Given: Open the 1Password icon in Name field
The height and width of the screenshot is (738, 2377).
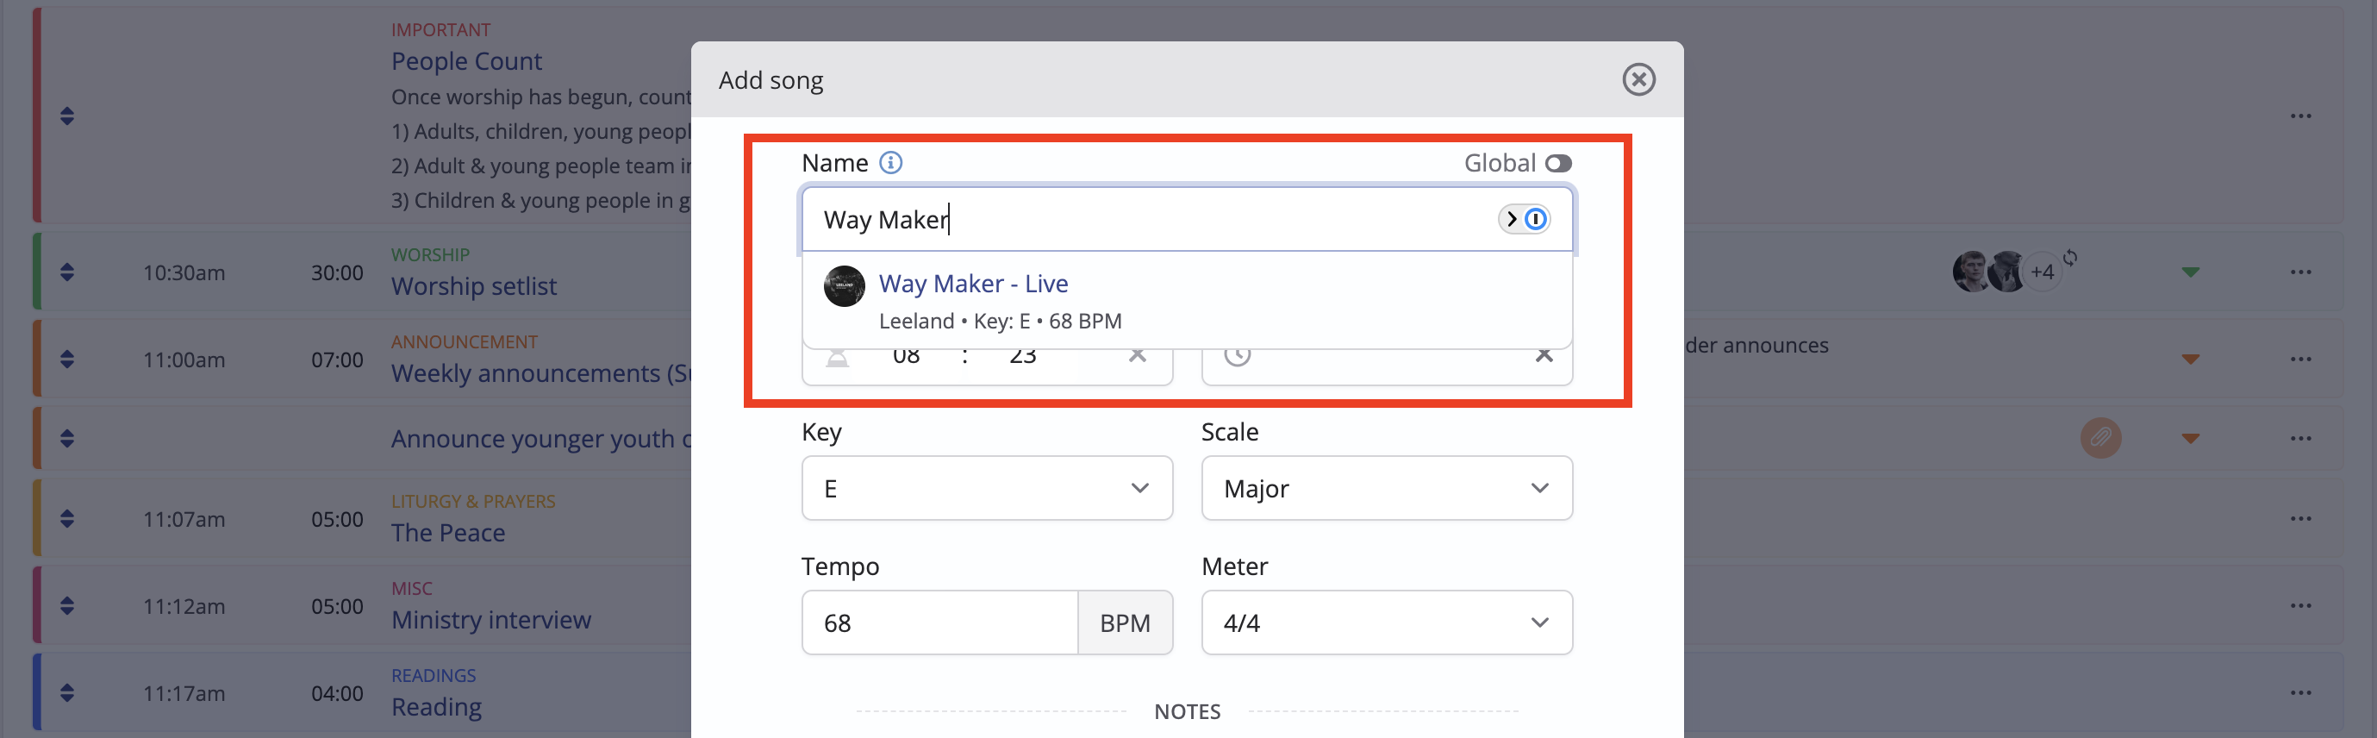Looking at the screenshot, I should pyautogui.click(x=1536, y=219).
